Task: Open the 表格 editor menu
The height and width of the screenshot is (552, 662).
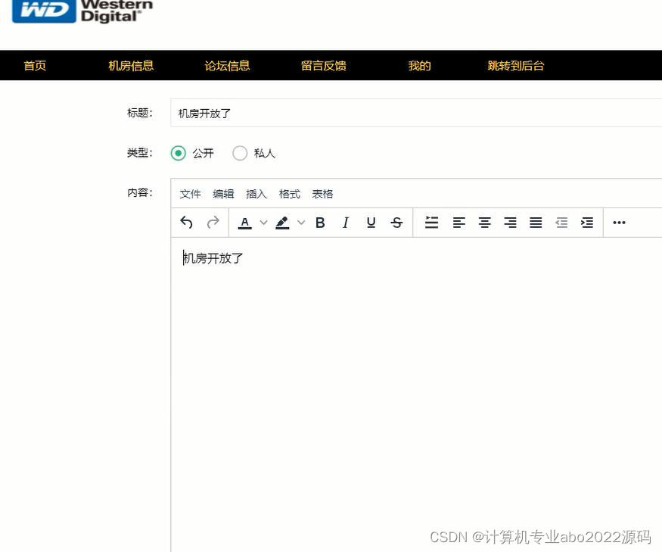Action: pyautogui.click(x=322, y=194)
